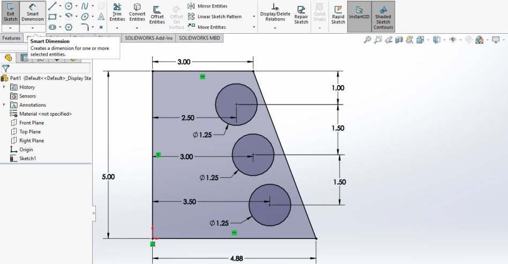Open the Display/Delete Relations dropdown arrow

(275, 27)
